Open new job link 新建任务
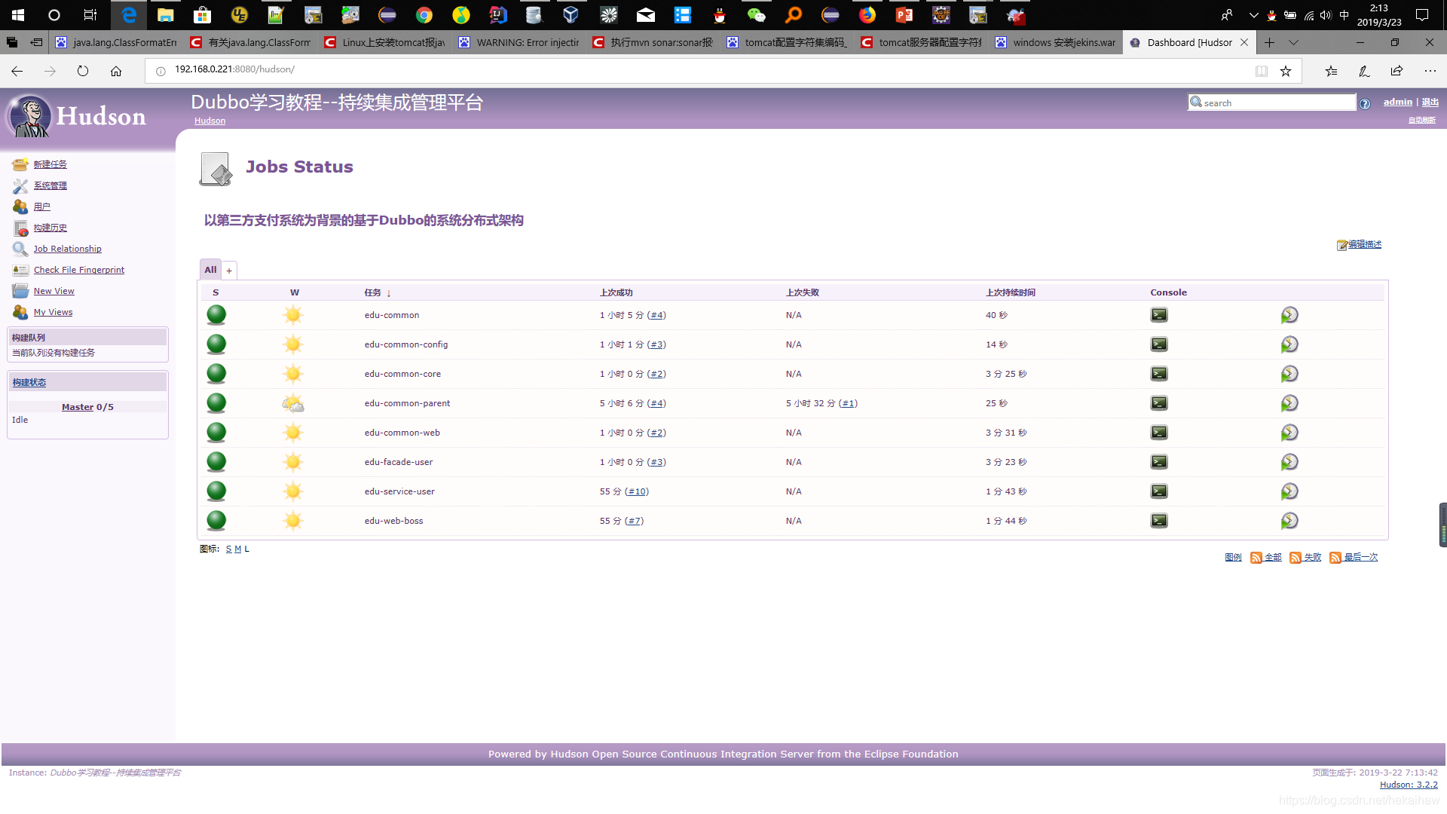This screenshot has height=814, width=1447. pyautogui.click(x=50, y=164)
